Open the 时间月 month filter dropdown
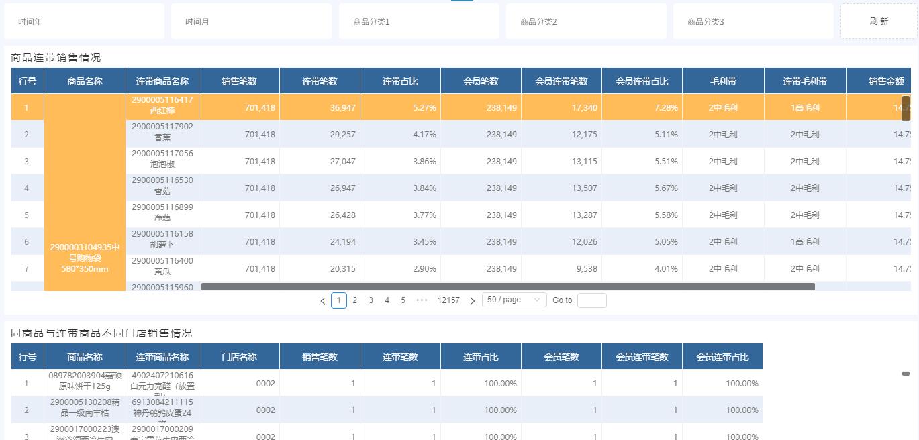The height and width of the screenshot is (440, 919). 251,21
